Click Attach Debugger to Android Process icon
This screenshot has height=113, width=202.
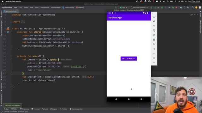[x=173, y=8]
